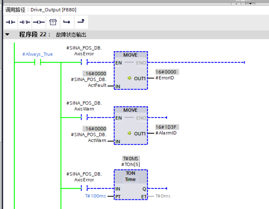This screenshot has width=269, height=209.
Task: Collapse network 22 with the triangle arrow
Action: [x=7, y=35]
